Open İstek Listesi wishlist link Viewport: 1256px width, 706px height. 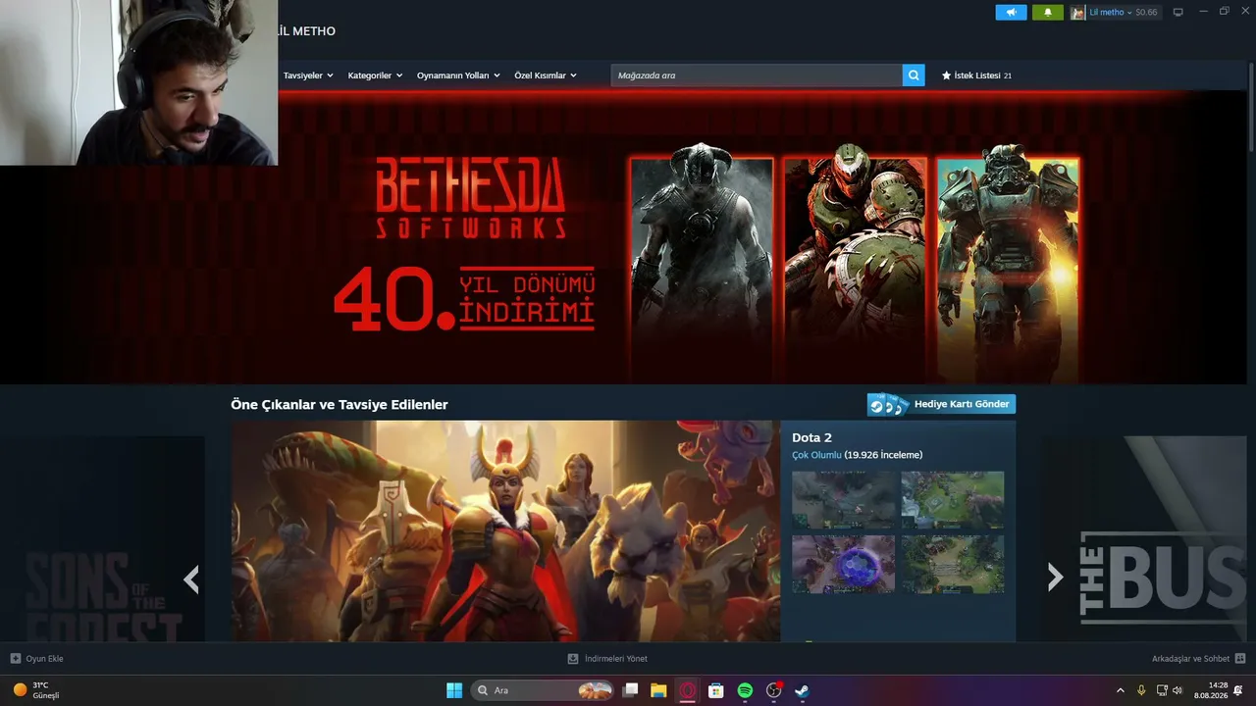tap(976, 76)
